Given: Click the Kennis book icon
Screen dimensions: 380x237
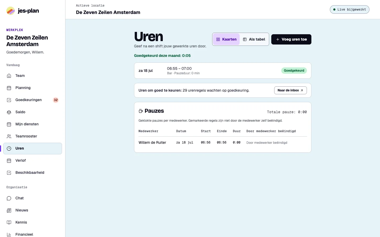Looking at the screenshot, I should tap(9, 223).
